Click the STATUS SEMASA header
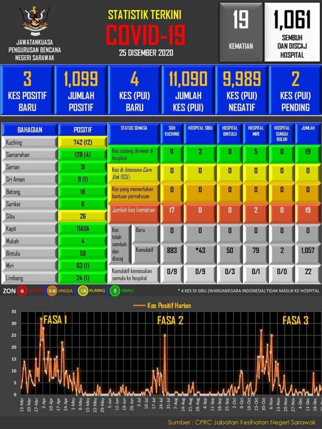322x429 pixels. pos(134,134)
